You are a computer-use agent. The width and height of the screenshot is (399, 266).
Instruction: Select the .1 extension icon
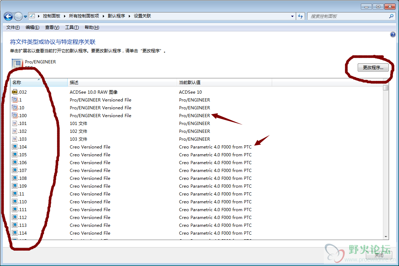15,100
